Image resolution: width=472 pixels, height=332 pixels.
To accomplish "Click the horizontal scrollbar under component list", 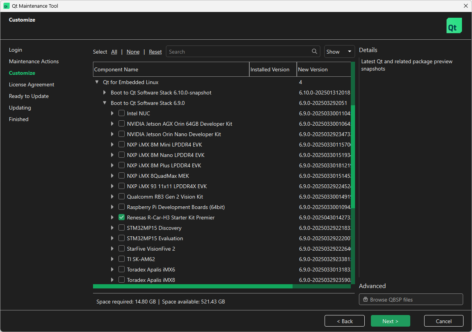I will tap(193, 286).
